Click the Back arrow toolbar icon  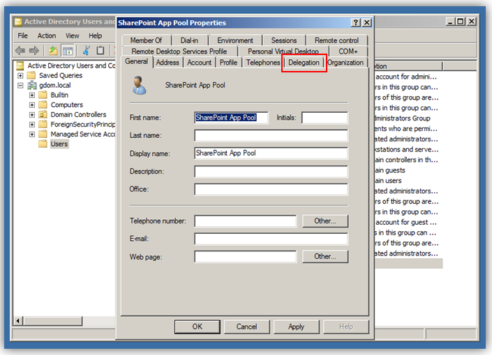tap(20, 50)
